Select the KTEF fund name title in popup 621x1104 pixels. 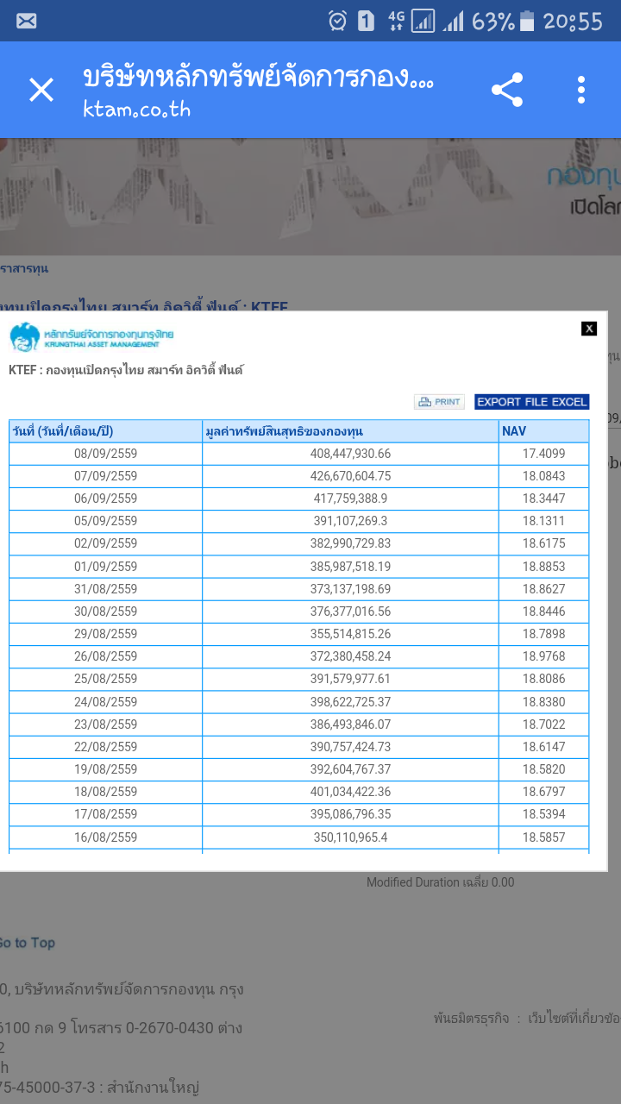point(126,370)
